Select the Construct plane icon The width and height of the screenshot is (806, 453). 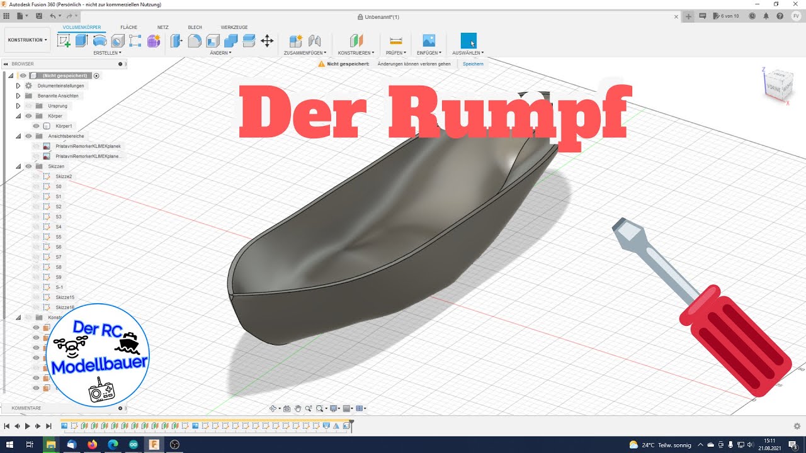356,41
